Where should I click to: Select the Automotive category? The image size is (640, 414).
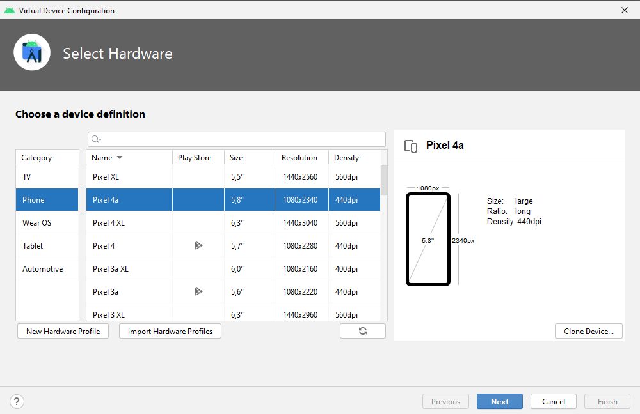pos(47,269)
